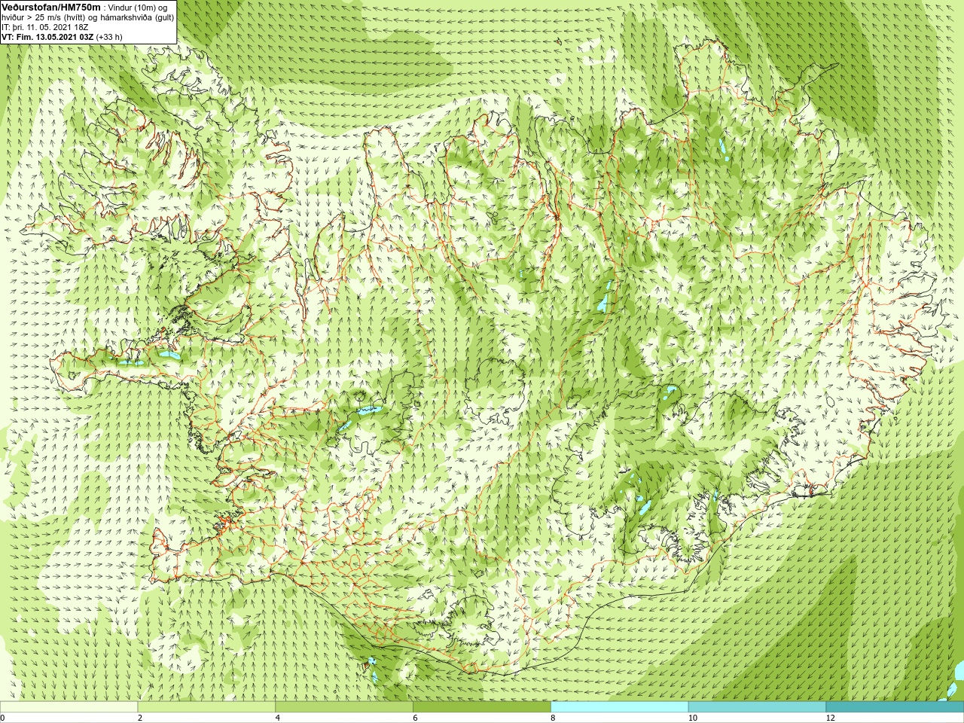The image size is (964, 723).
Task: Select the 10–12 m/s cyan legend color
Action: point(757,707)
